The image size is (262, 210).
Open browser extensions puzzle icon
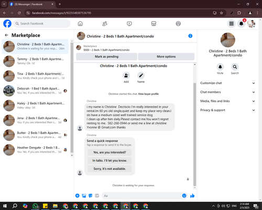click(239, 13)
